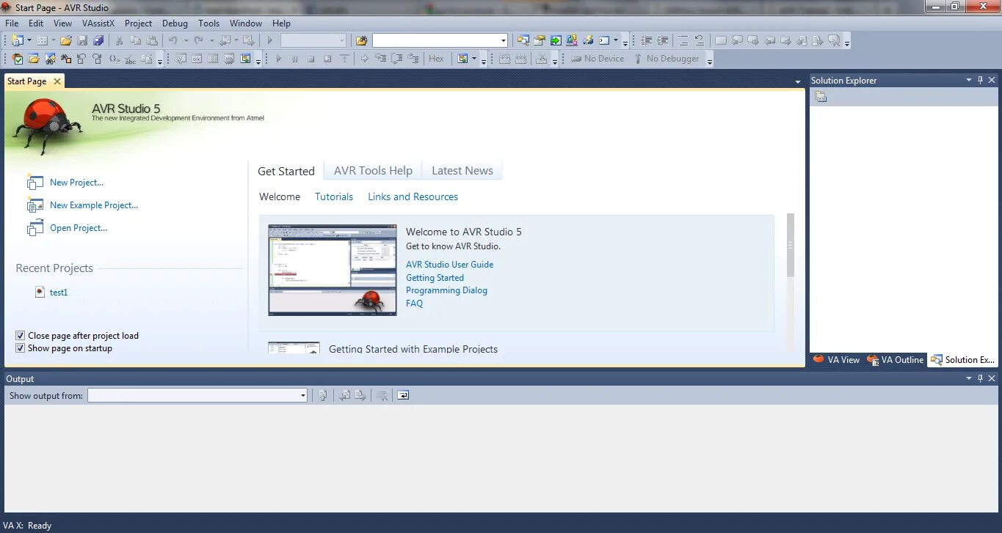The height and width of the screenshot is (533, 1002).
Task: Click the Getting Started link
Action: [x=435, y=278]
